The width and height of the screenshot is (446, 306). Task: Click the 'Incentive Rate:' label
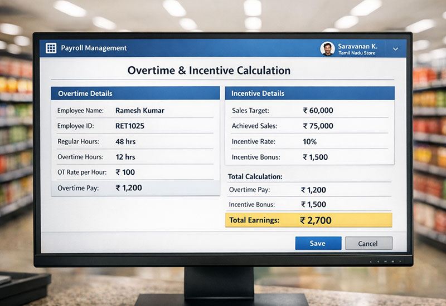[x=254, y=141]
